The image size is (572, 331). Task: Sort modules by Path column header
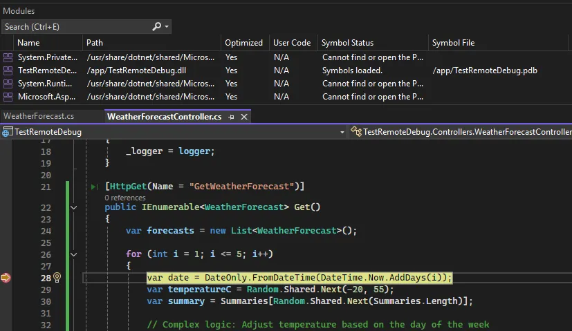coord(95,43)
